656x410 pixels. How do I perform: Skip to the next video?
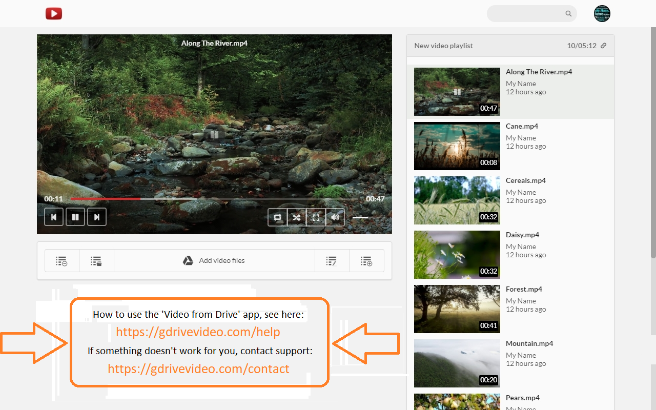[x=97, y=217]
